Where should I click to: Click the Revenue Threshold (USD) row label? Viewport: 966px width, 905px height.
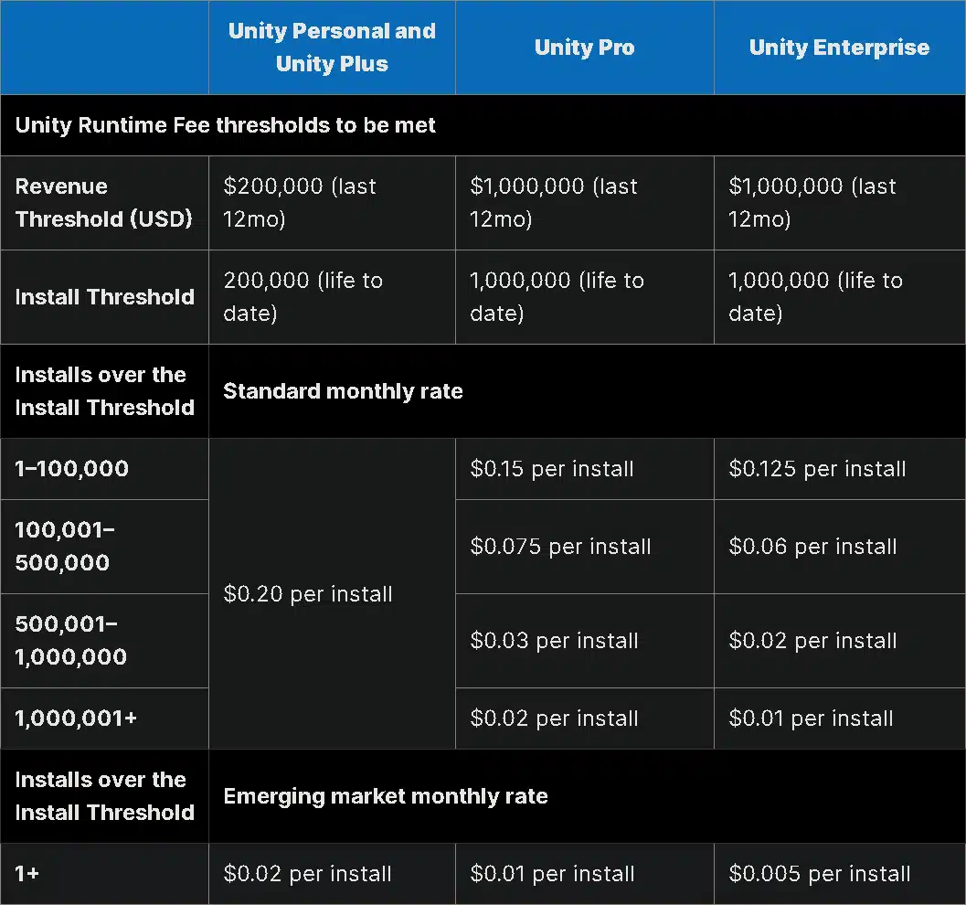coord(105,203)
